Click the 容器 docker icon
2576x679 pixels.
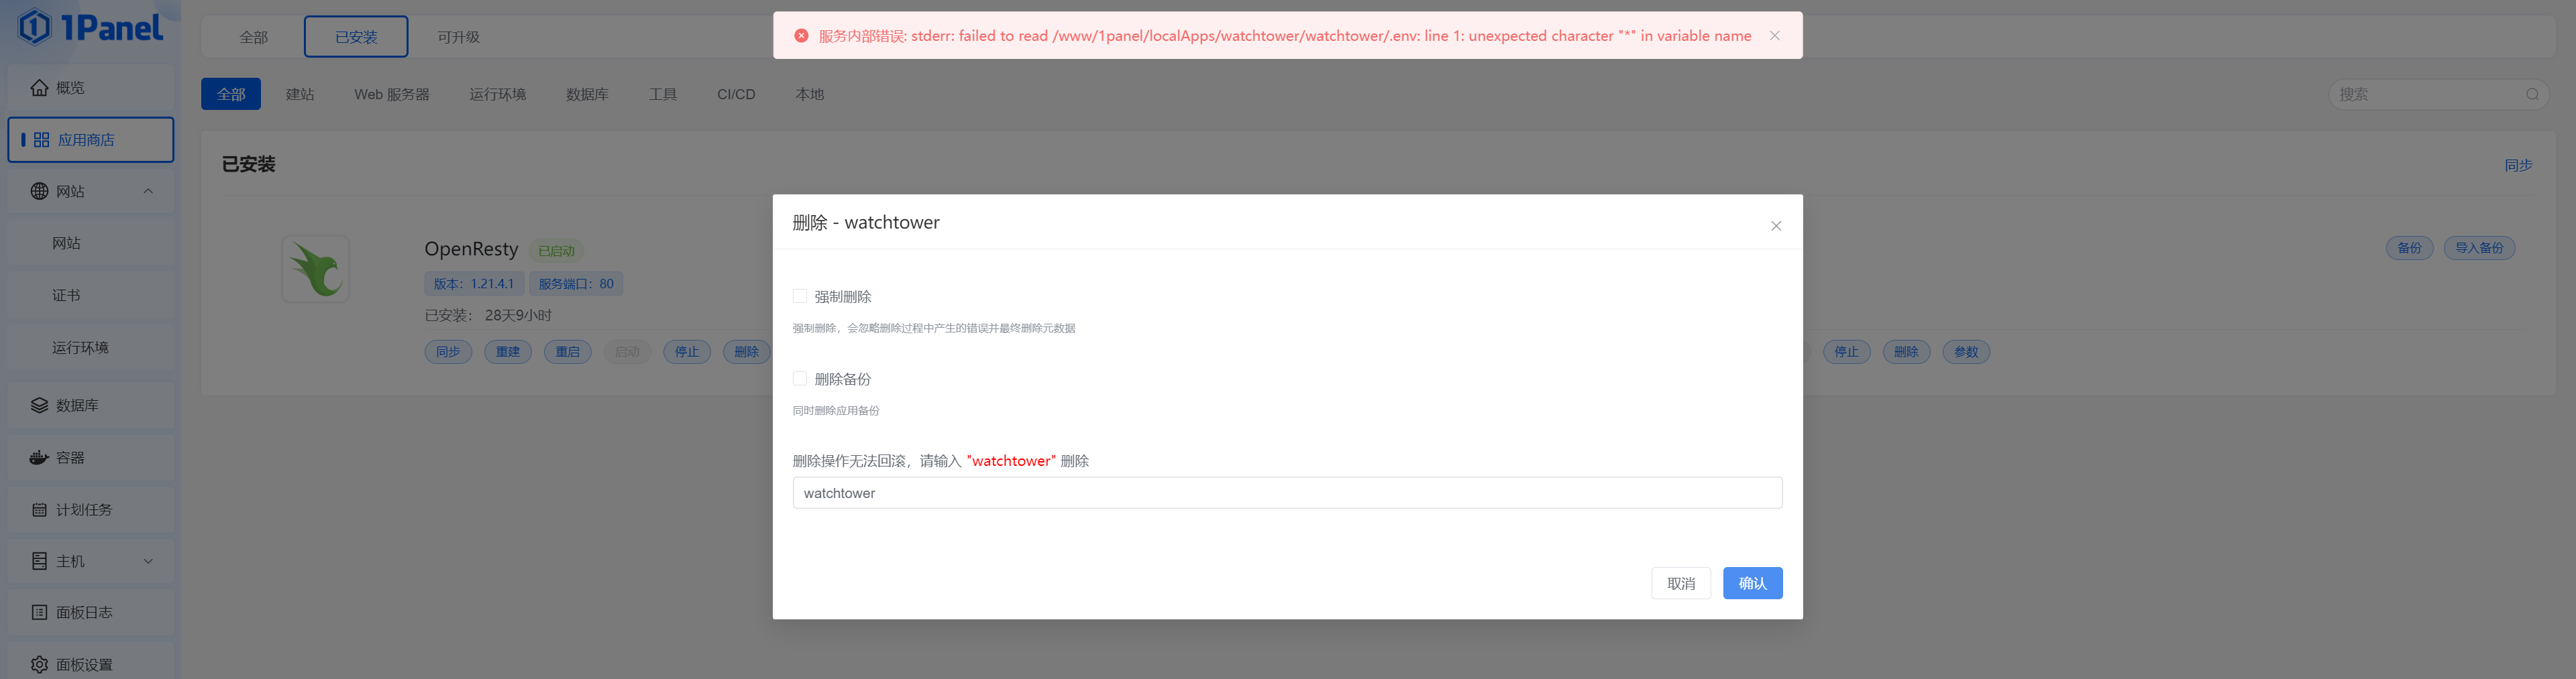pyautogui.click(x=39, y=457)
